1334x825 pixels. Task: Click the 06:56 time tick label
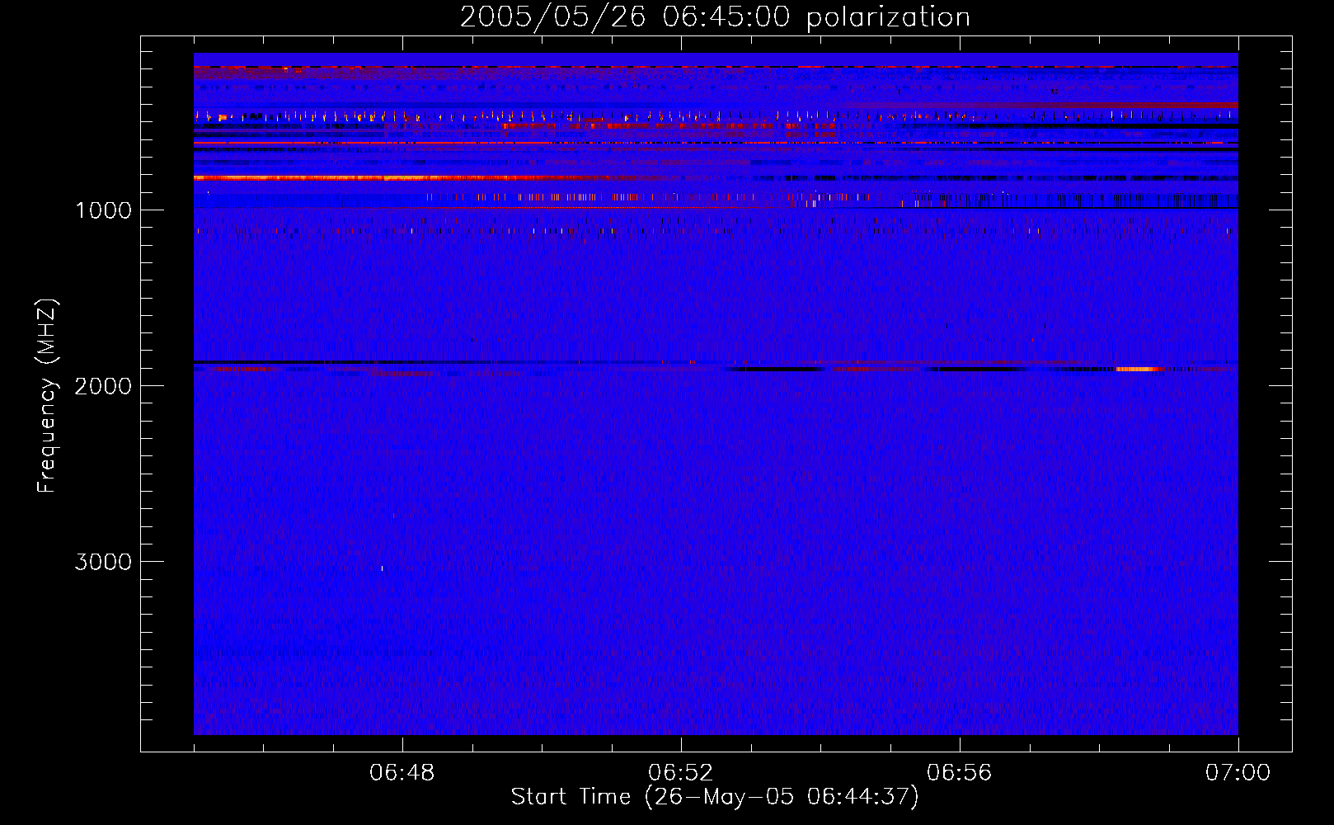(x=960, y=773)
